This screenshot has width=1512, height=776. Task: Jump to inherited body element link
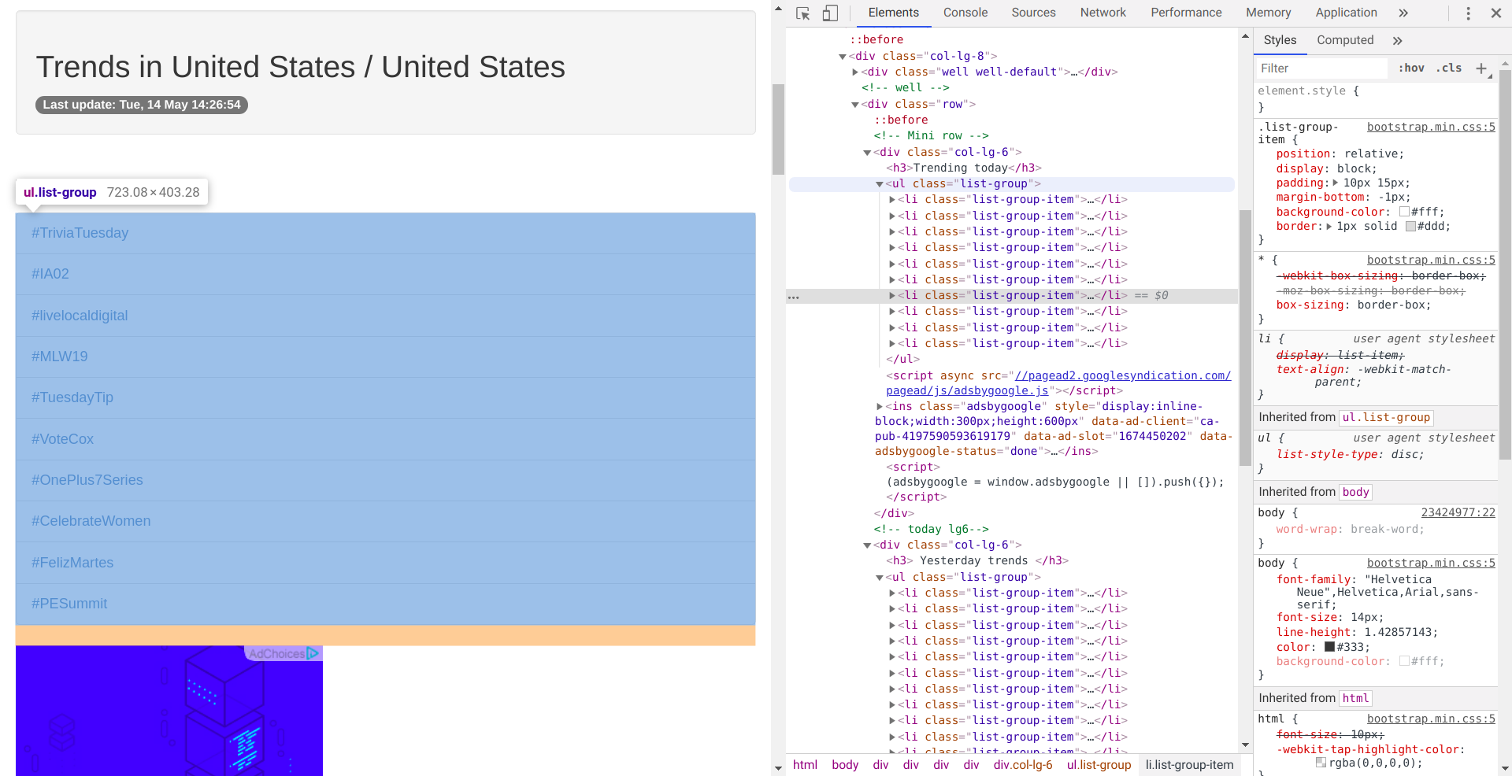point(1355,492)
